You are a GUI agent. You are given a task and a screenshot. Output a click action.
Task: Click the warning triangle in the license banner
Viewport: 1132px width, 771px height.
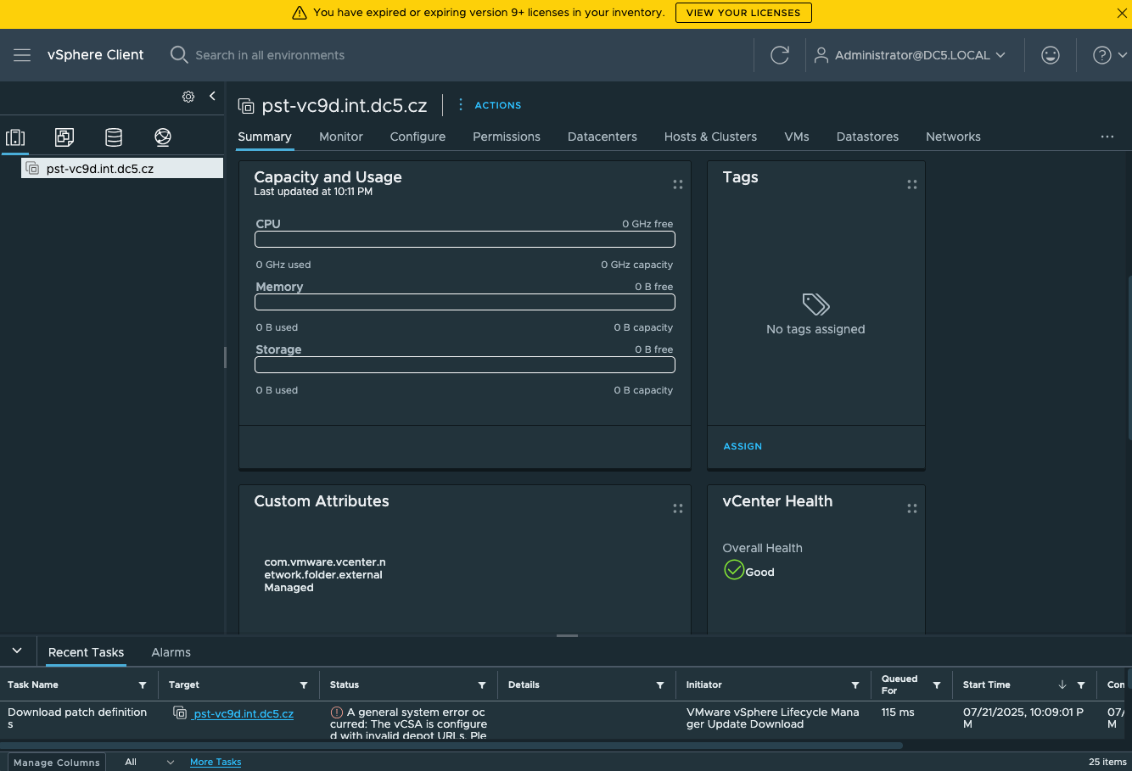(300, 13)
